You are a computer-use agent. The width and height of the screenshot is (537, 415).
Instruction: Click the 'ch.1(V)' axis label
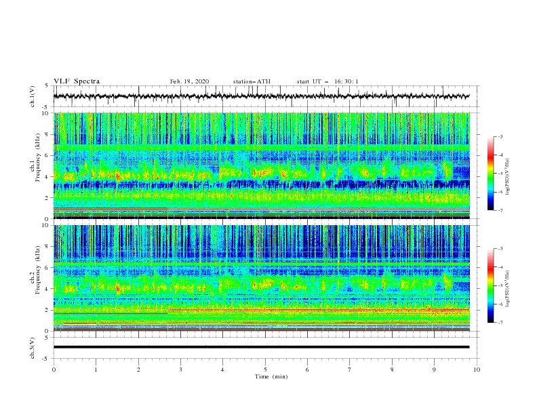pos(32,96)
